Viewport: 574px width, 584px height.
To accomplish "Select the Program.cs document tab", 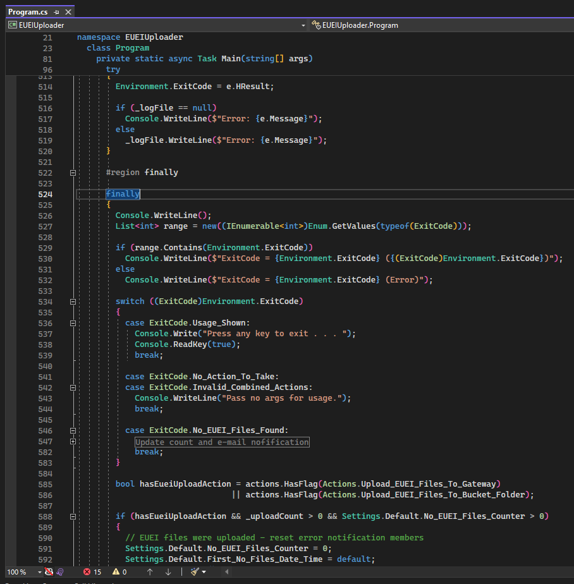I will click(28, 12).
